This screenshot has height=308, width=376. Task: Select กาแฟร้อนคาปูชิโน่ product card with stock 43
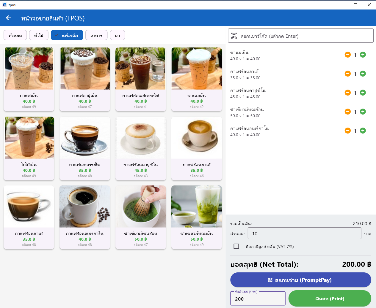click(x=141, y=148)
